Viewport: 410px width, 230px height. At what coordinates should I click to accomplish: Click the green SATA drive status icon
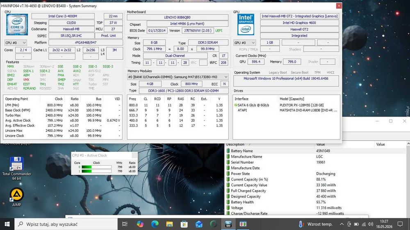tap(236, 105)
